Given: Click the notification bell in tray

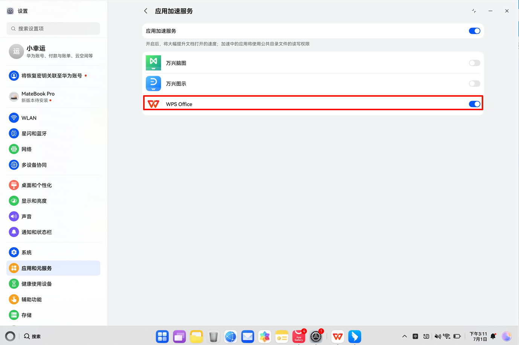Looking at the screenshot, I should pos(493,336).
